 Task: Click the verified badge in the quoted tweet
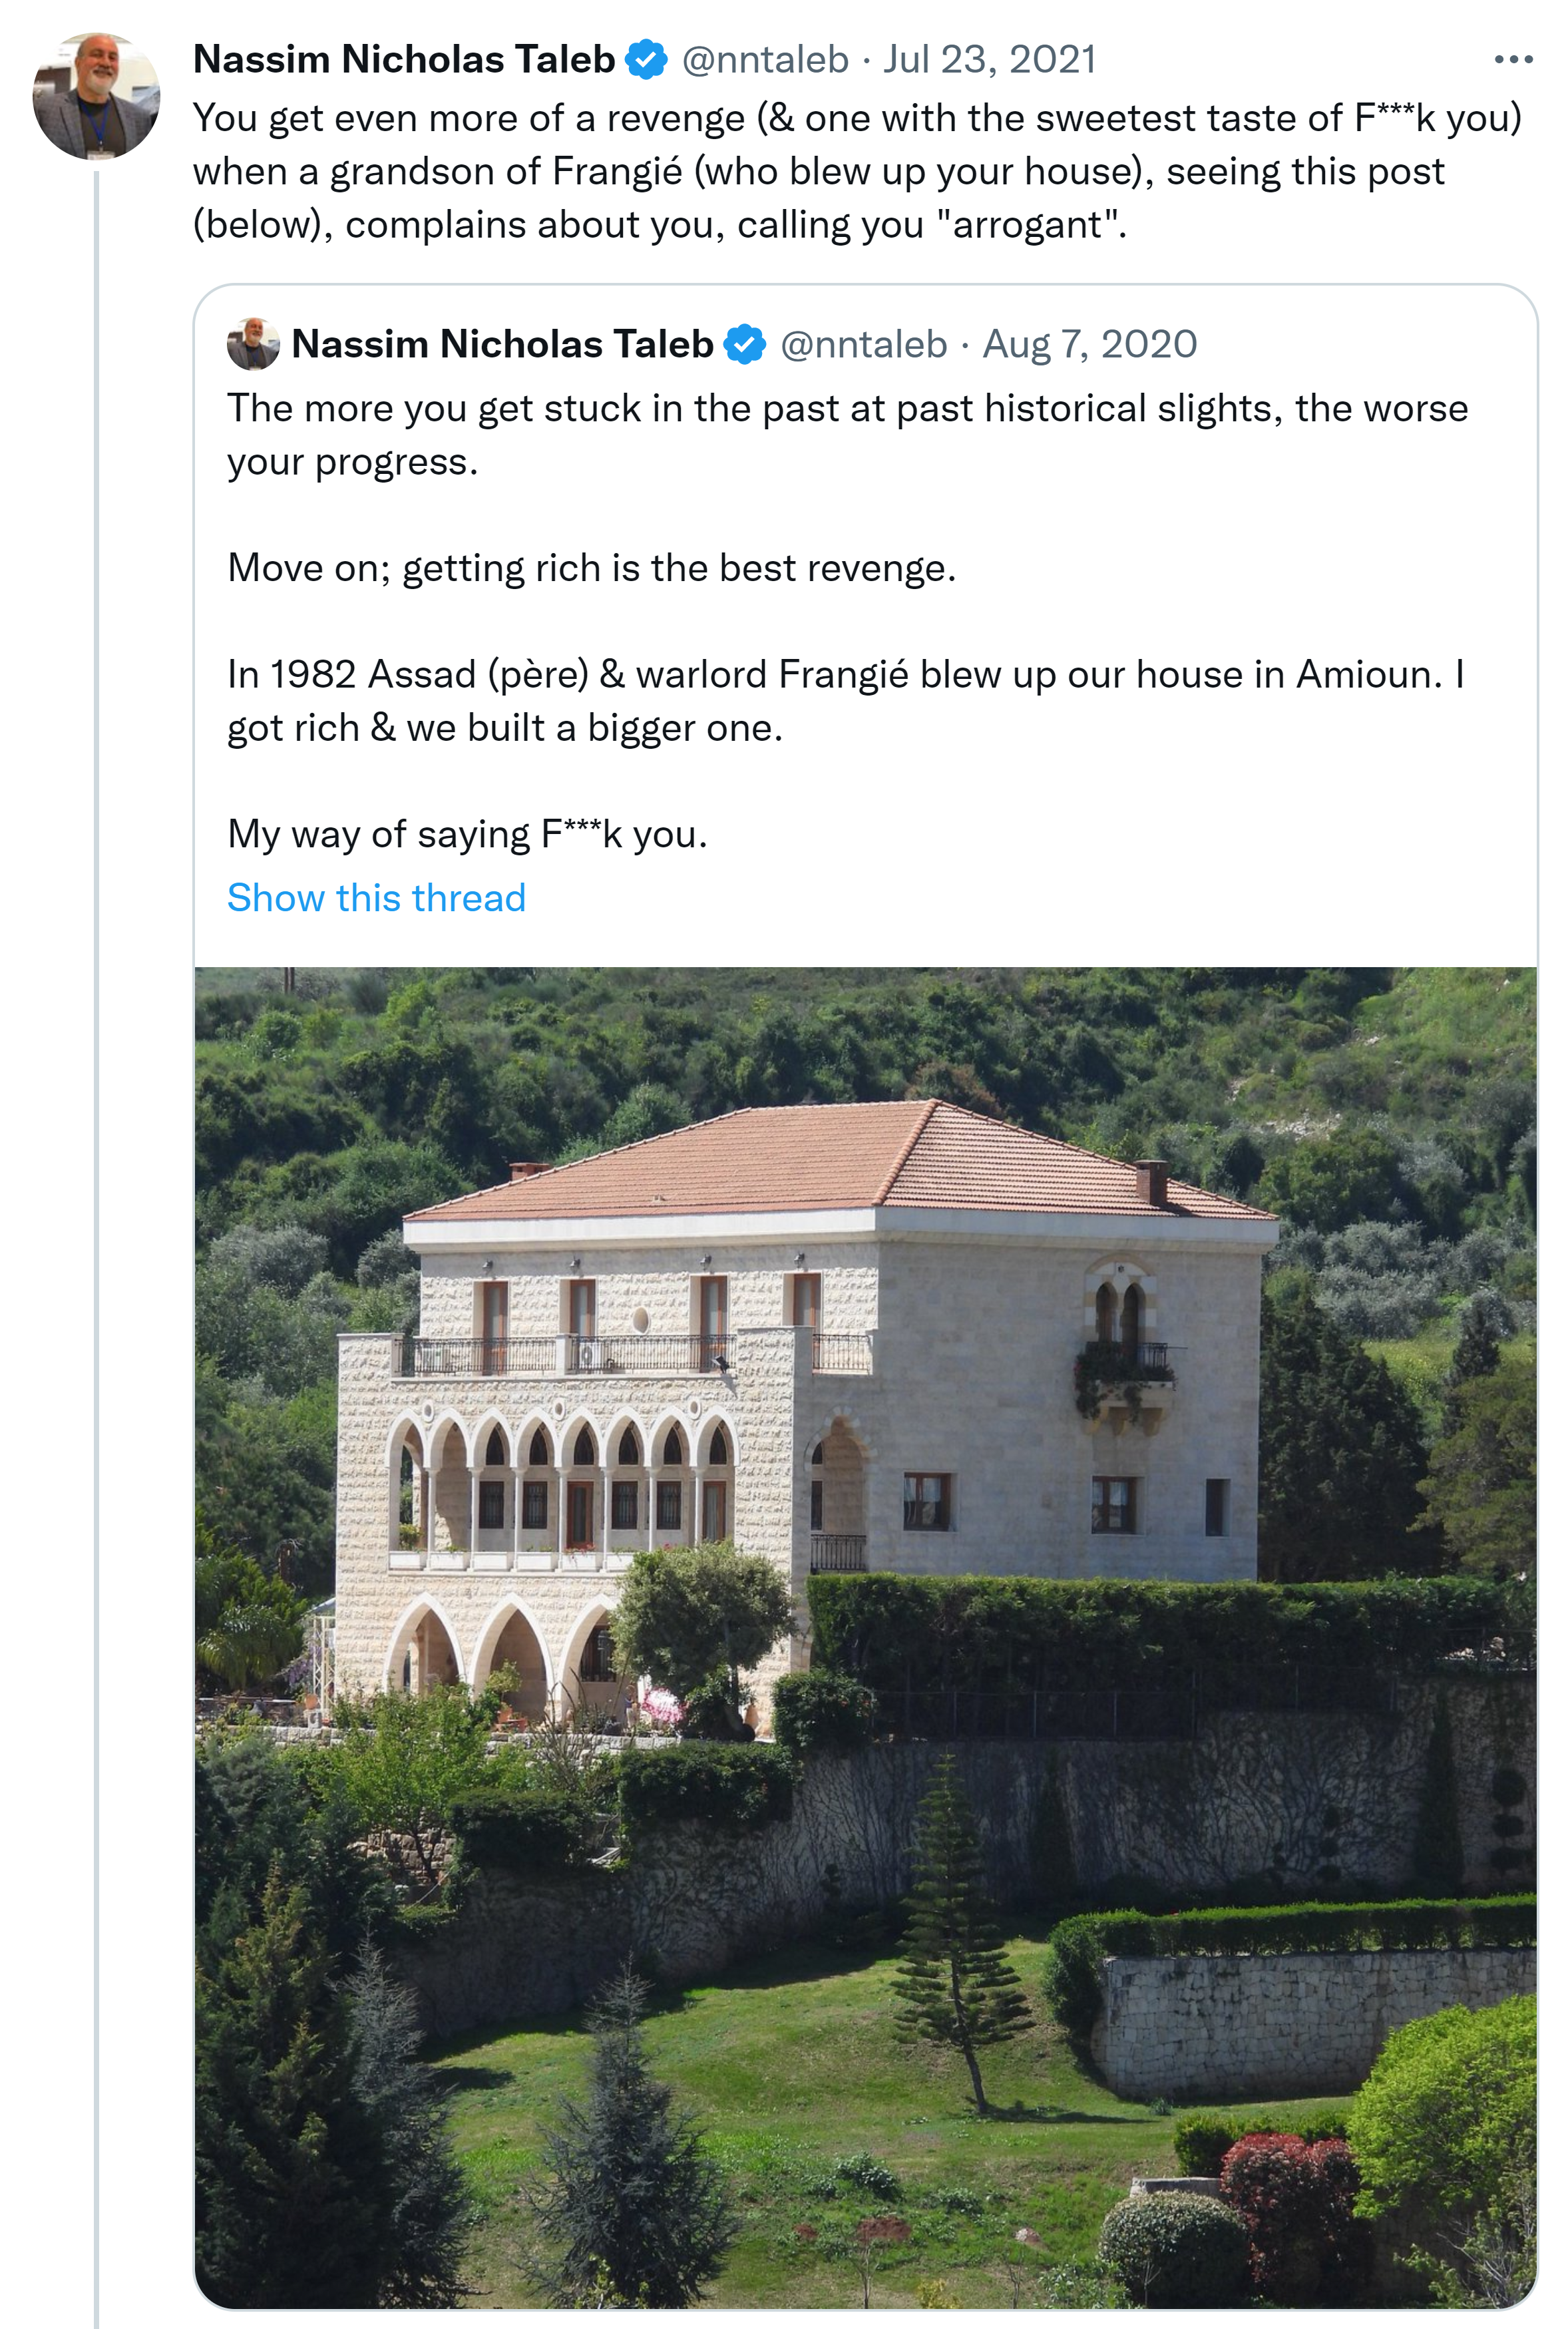tap(744, 345)
